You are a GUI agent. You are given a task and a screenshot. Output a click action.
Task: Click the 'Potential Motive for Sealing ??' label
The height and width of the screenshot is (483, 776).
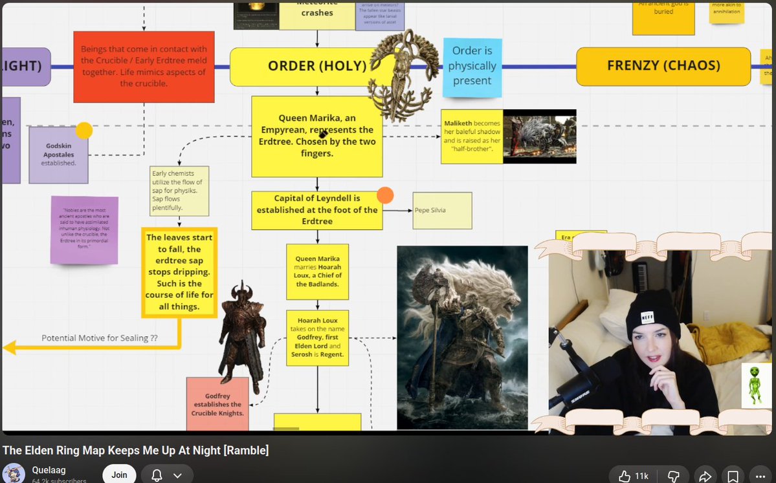tap(100, 338)
